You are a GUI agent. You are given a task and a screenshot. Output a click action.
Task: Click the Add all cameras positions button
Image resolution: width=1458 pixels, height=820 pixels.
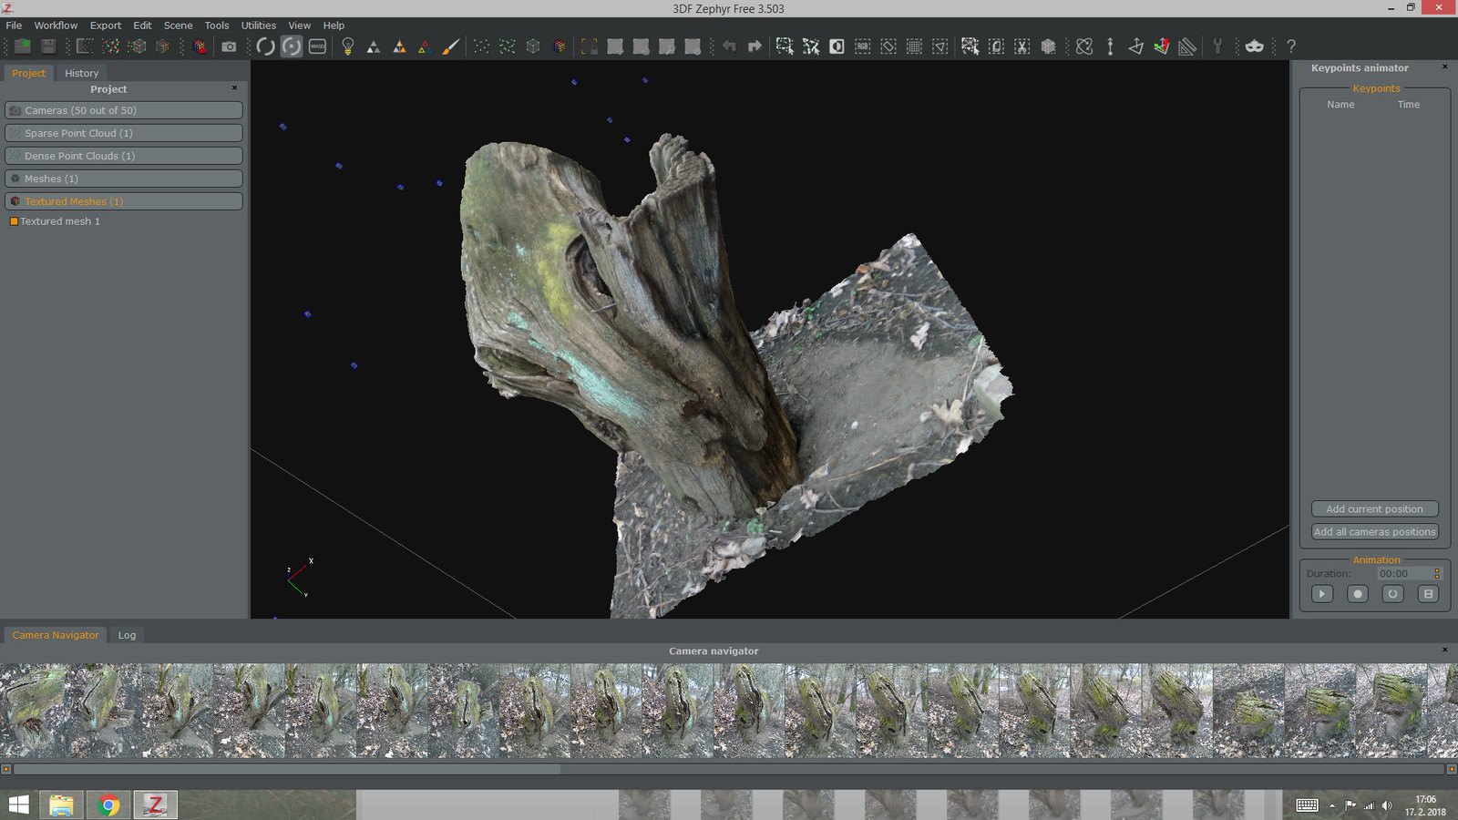(1374, 531)
